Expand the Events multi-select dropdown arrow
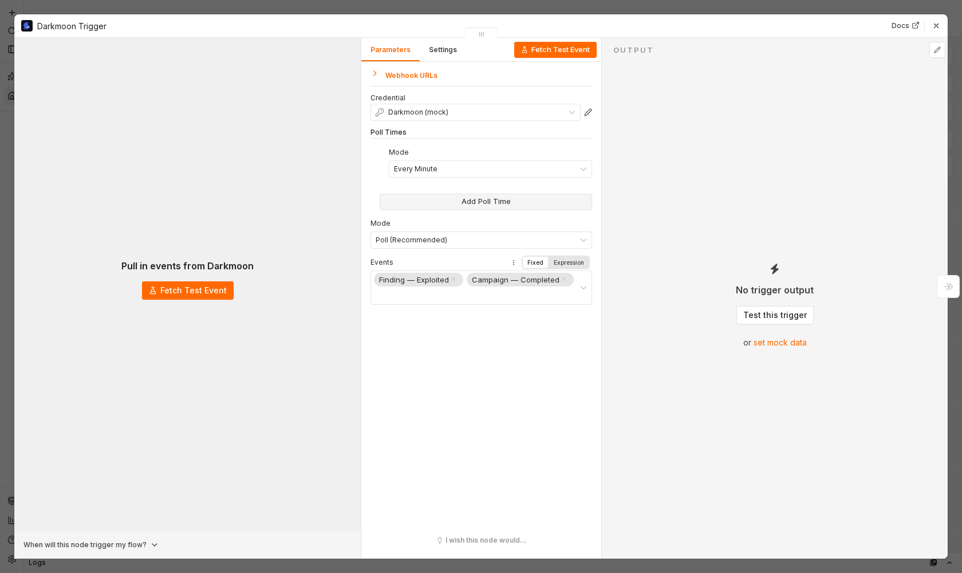This screenshot has height=573, width=962. [583, 288]
